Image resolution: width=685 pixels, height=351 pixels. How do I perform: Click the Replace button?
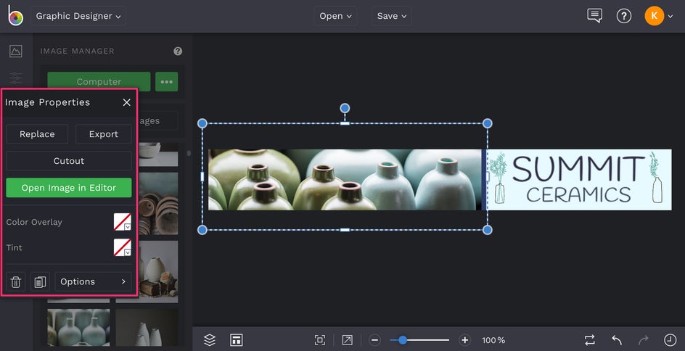pyautogui.click(x=37, y=134)
